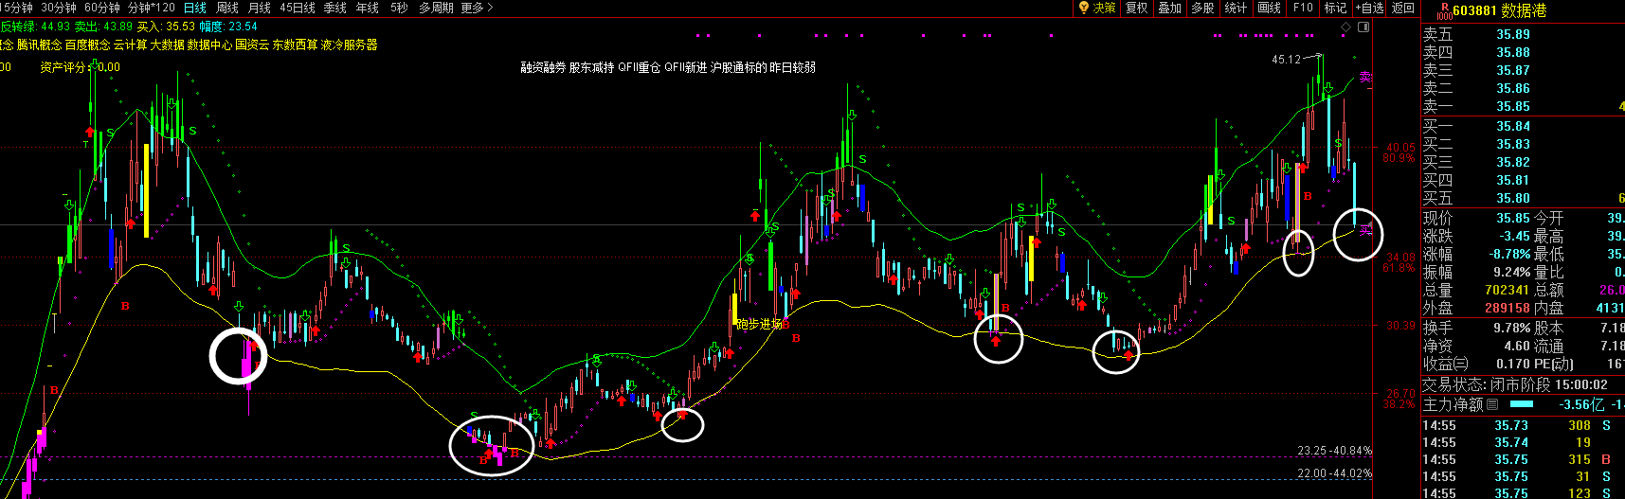Click 卖五 price 35.89

pos(1513,34)
